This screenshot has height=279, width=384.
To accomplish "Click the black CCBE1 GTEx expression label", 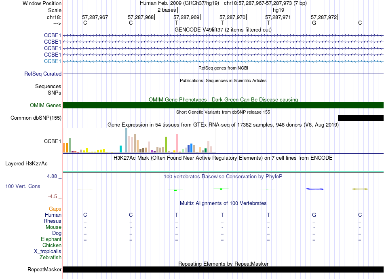I will tap(53, 142).
